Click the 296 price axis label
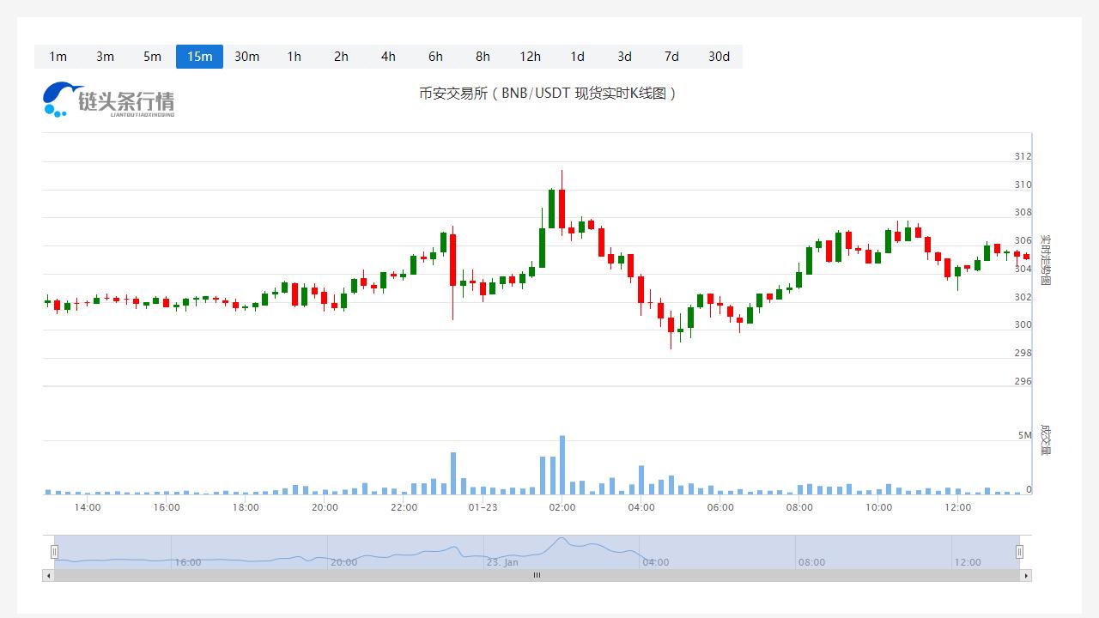Screen dimensions: 1099x618 coord(1023,381)
